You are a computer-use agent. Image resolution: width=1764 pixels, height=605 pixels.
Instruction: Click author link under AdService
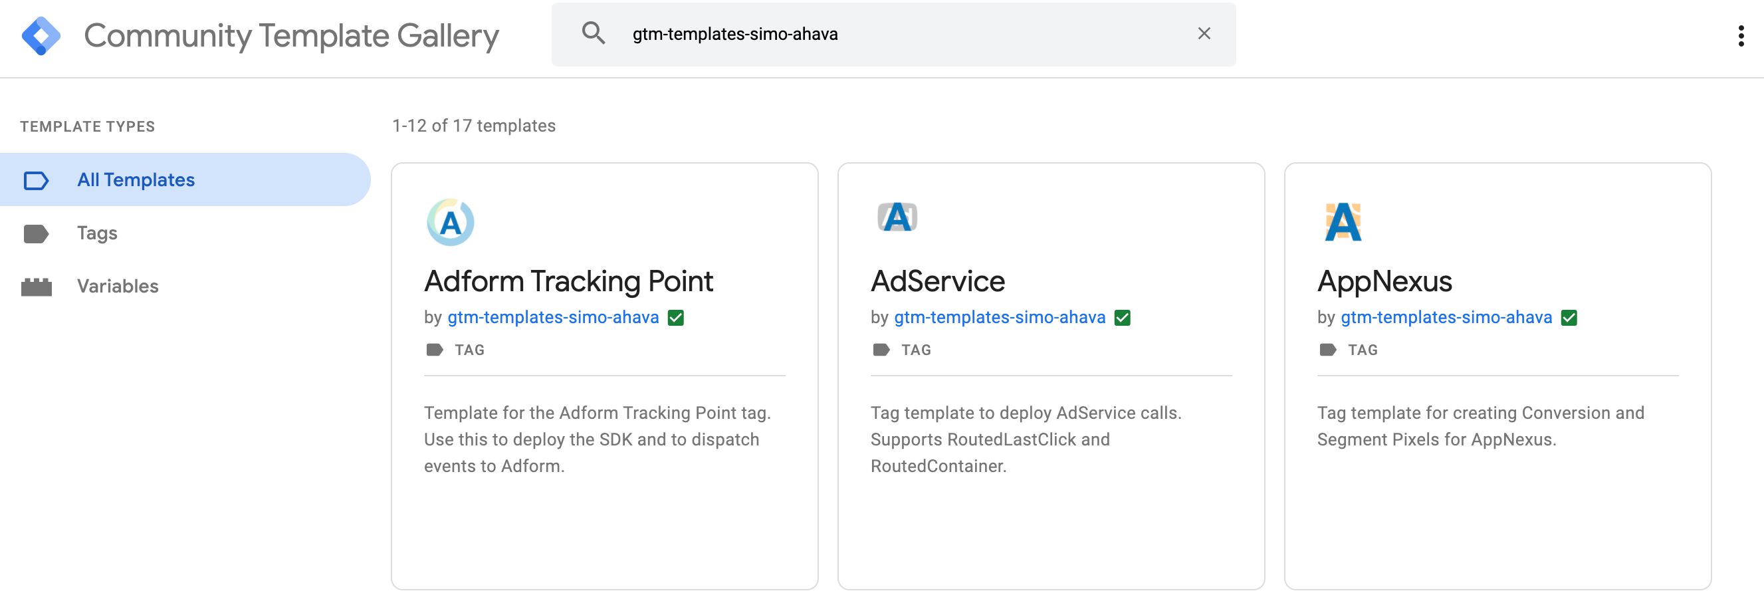[999, 317]
